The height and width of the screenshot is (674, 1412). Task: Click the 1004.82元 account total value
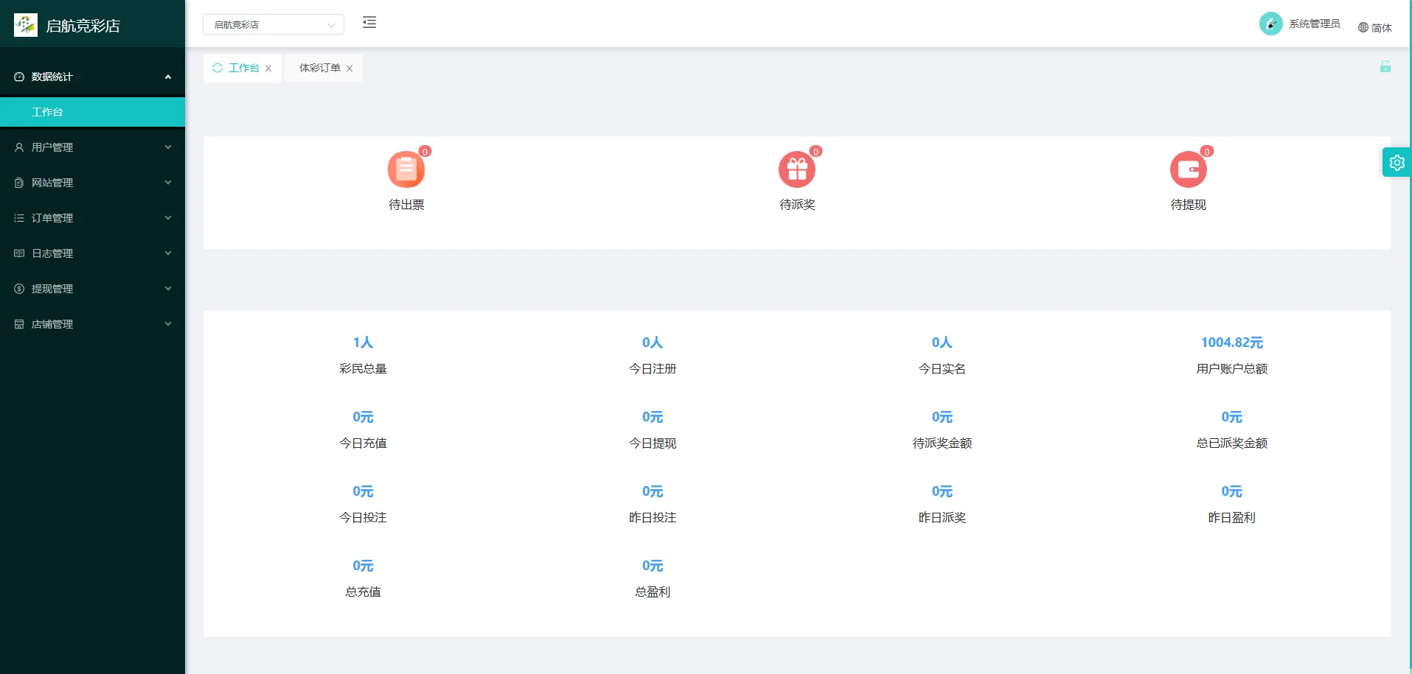(1231, 343)
